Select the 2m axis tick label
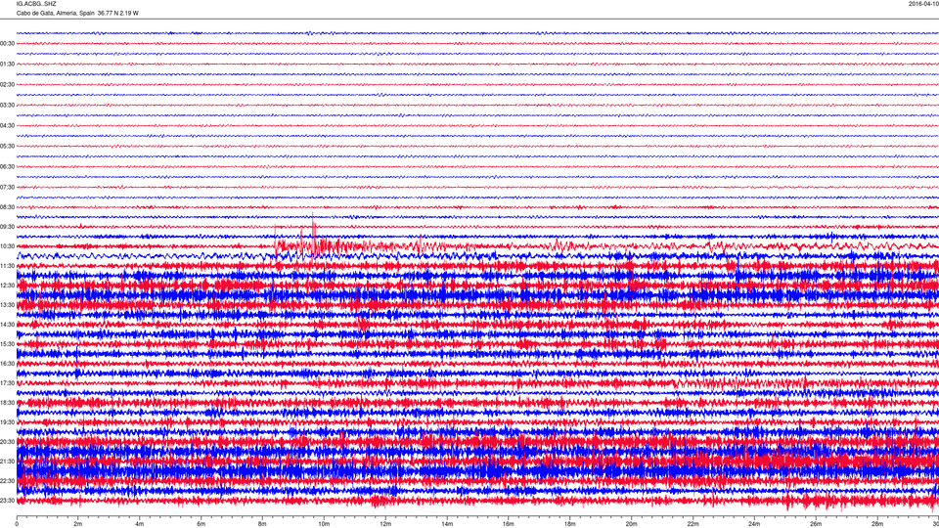939x528 pixels. [78, 524]
